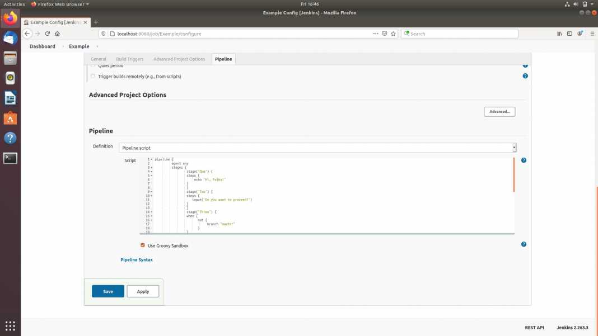This screenshot has height=336, width=598.
Task: Bookmark the page with the star icon
Action: [x=393, y=33]
